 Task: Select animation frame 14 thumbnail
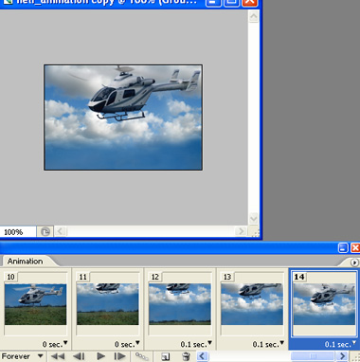point(324,304)
